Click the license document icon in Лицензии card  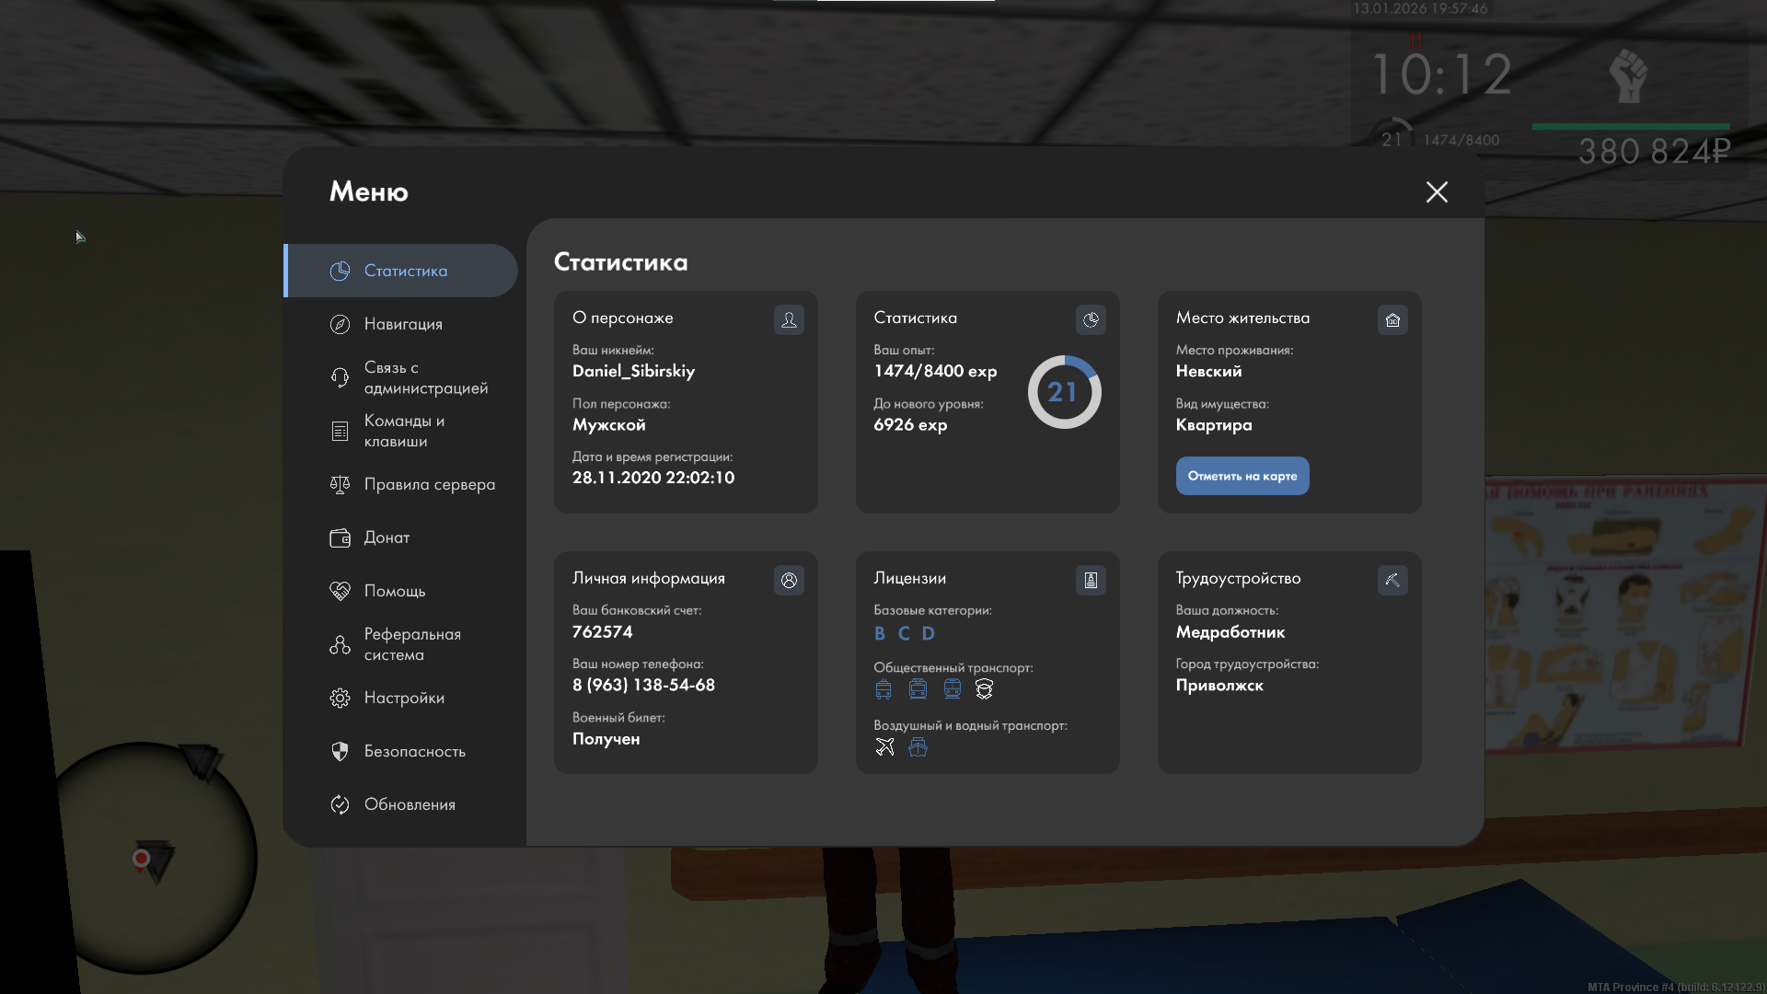(1091, 580)
